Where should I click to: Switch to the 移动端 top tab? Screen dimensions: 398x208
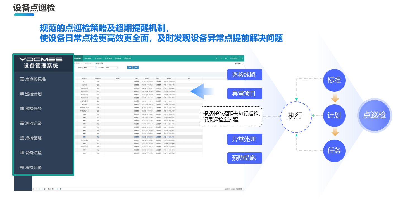pyautogui.click(x=118, y=58)
